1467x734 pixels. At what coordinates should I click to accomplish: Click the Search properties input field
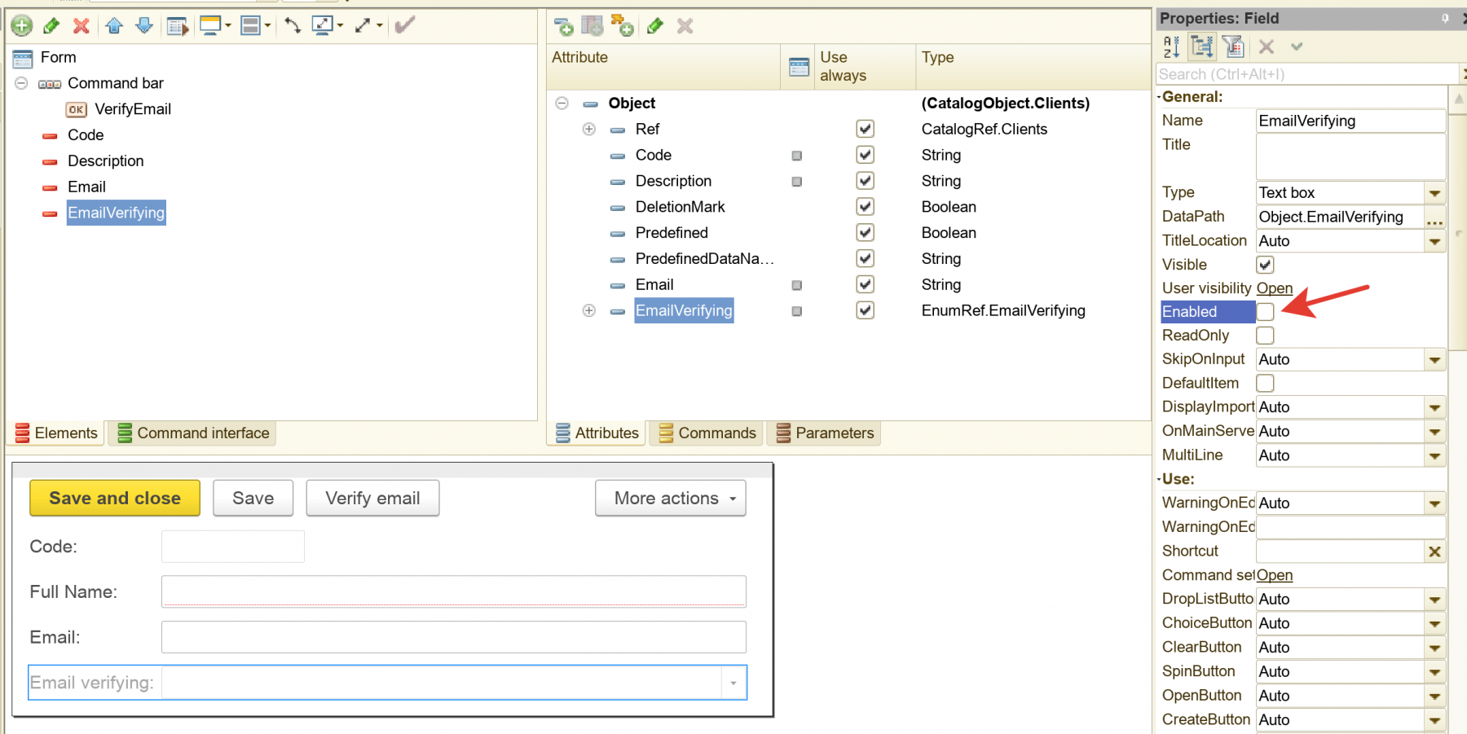[x=1306, y=74]
